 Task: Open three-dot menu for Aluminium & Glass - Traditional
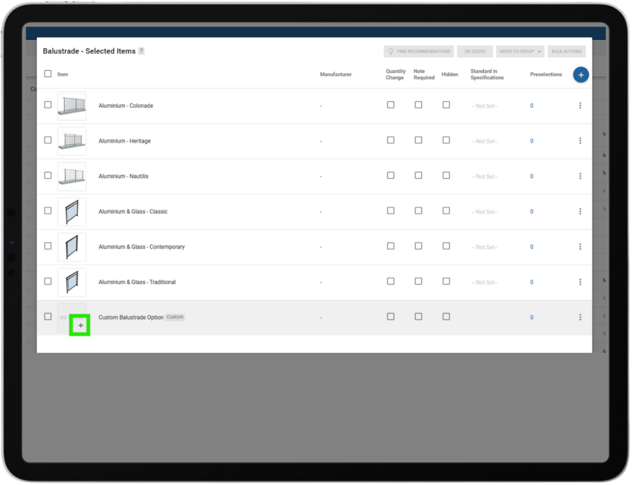pyautogui.click(x=580, y=282)
